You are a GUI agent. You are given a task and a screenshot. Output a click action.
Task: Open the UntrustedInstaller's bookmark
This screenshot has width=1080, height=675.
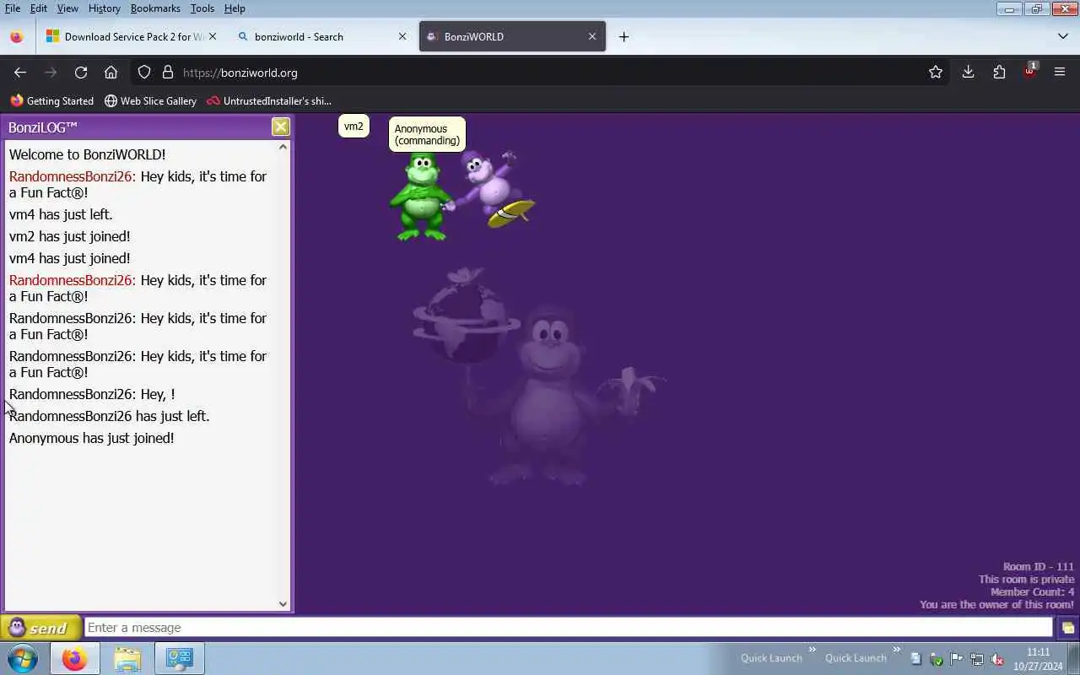coord(269,100)
